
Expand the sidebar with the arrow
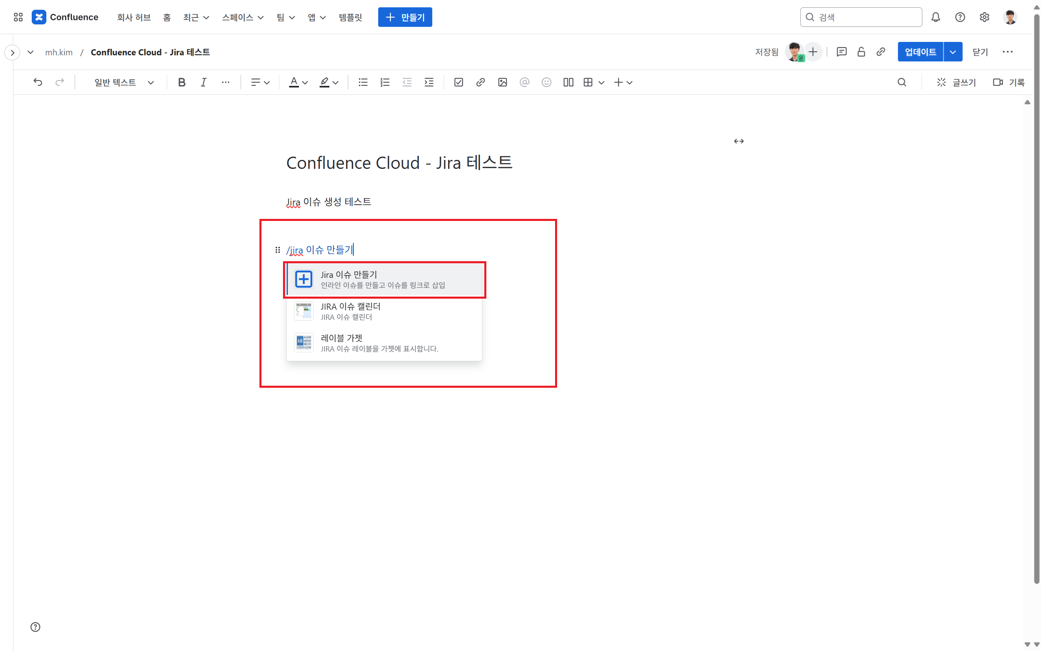click(x=13, y=52)
